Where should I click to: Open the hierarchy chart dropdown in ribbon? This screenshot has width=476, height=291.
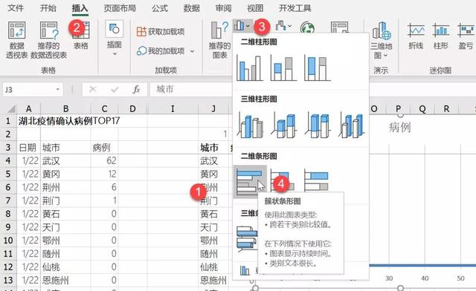[283, 26]
